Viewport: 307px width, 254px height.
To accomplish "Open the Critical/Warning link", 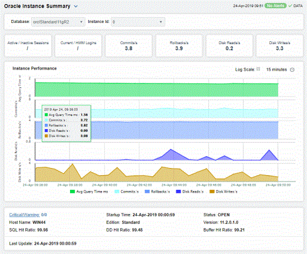I will tap(25, 215).
